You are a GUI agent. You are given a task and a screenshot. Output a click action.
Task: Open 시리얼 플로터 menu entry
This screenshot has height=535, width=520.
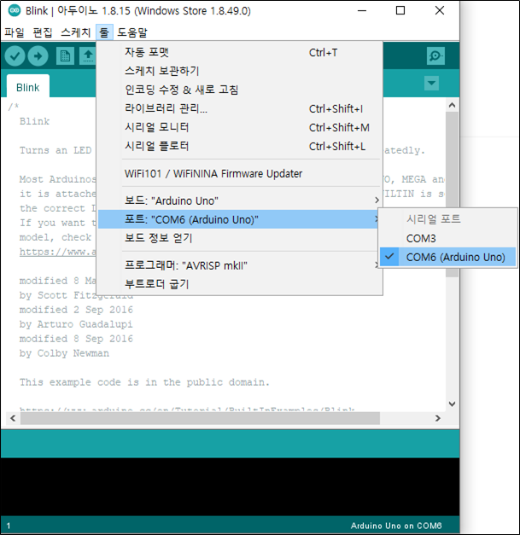(240, 146)
